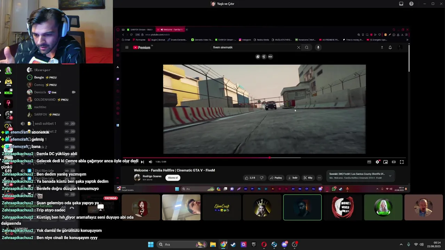The image size is (445, 250).
Task: Open Windows Start menu on taskbar
Action: point(151,244)
